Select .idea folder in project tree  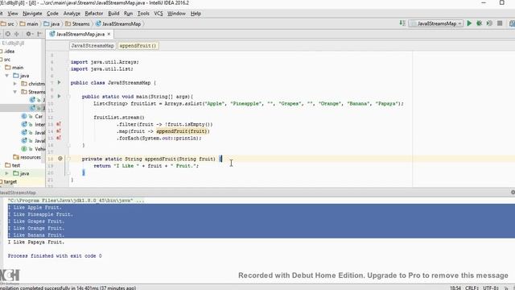tap(9, 52)
